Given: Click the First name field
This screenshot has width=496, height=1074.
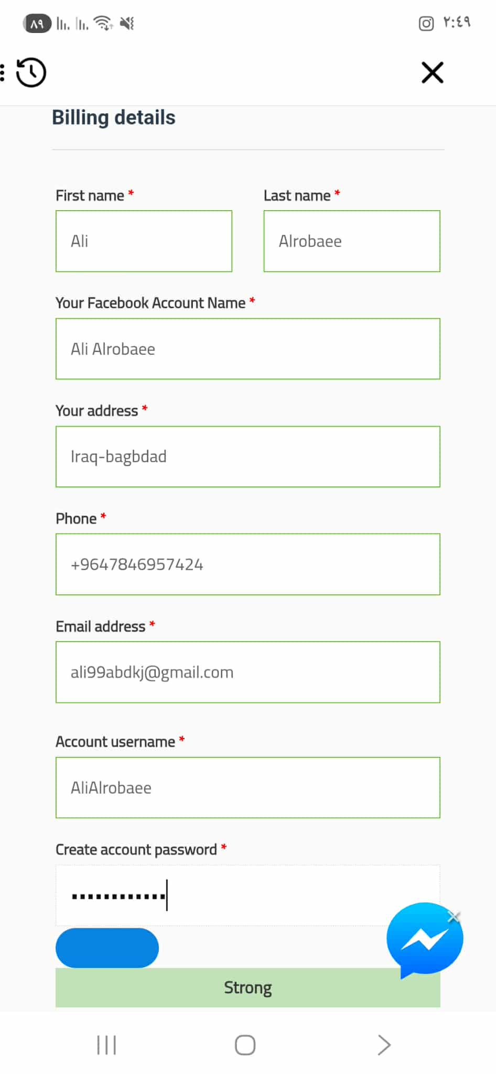Looking at the screenshot, I should (x=144, y=241).
